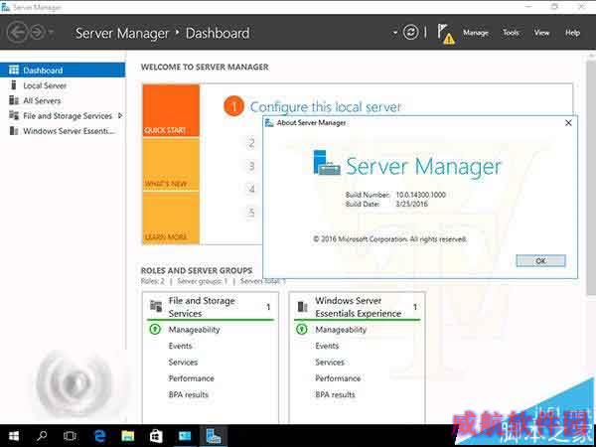Image resolution: width=596 pixels, height=447 pixels.
Task: Open the Store from the taskbar
Action: coord(156,436)
